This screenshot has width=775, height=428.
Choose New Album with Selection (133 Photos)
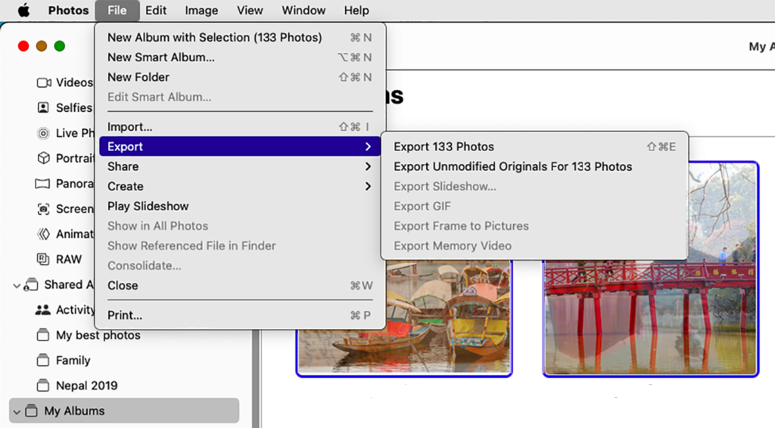click(x=240, y=38)
